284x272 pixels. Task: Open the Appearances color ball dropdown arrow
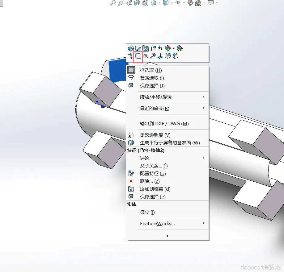coord(173,48)
